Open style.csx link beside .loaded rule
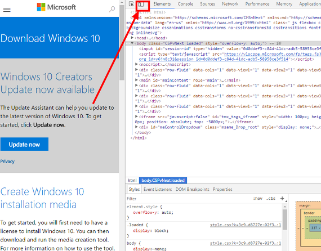The width and height of the screenshot is (321, 251). [x=246, y=225]
